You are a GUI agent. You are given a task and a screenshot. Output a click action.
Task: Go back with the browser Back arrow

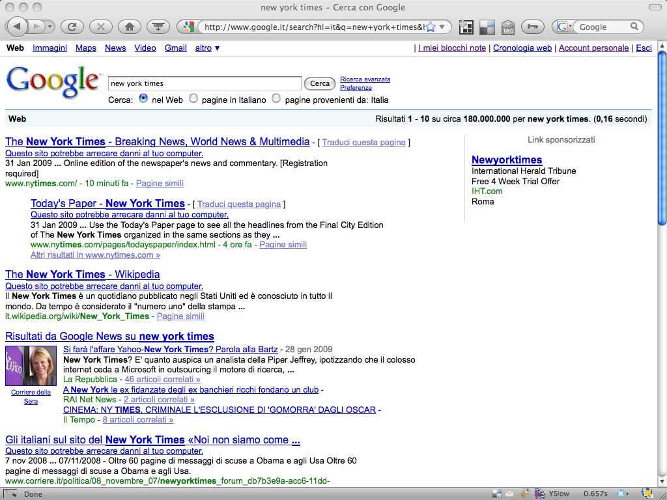coord(16,27)
